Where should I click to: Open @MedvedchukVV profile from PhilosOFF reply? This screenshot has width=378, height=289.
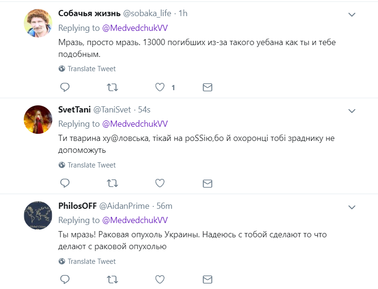point(135,220)
